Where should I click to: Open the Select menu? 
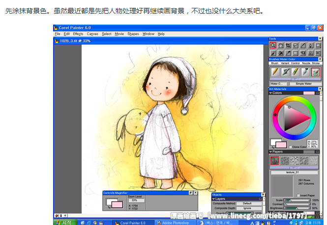tap(107, 34)
